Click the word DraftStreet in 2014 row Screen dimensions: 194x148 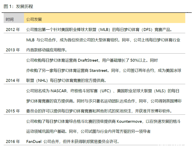click(x=88, y=61)
